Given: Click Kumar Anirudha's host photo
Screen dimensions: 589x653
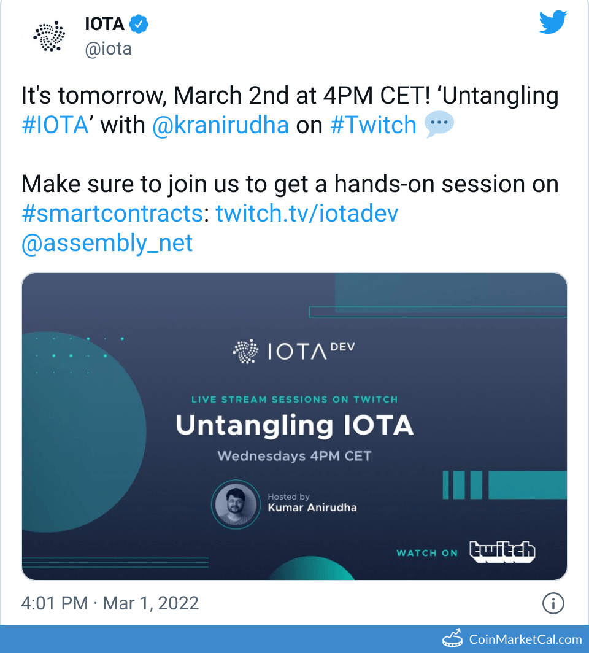Looking at the screenshot, I should coord(235,504).
